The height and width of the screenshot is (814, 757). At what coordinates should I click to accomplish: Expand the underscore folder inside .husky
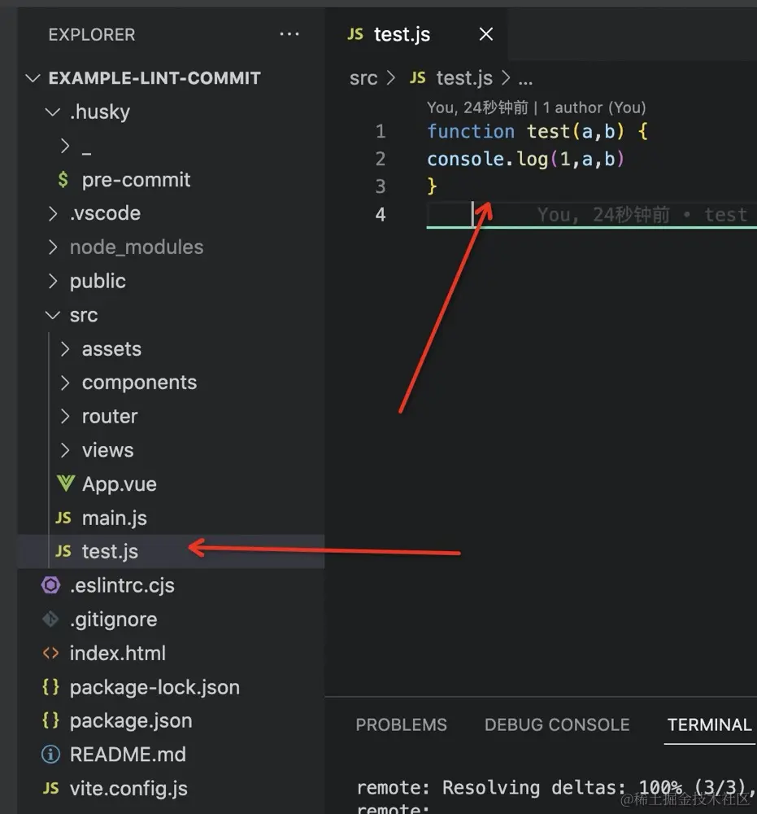pyautogui.click(x=65, y=146)
